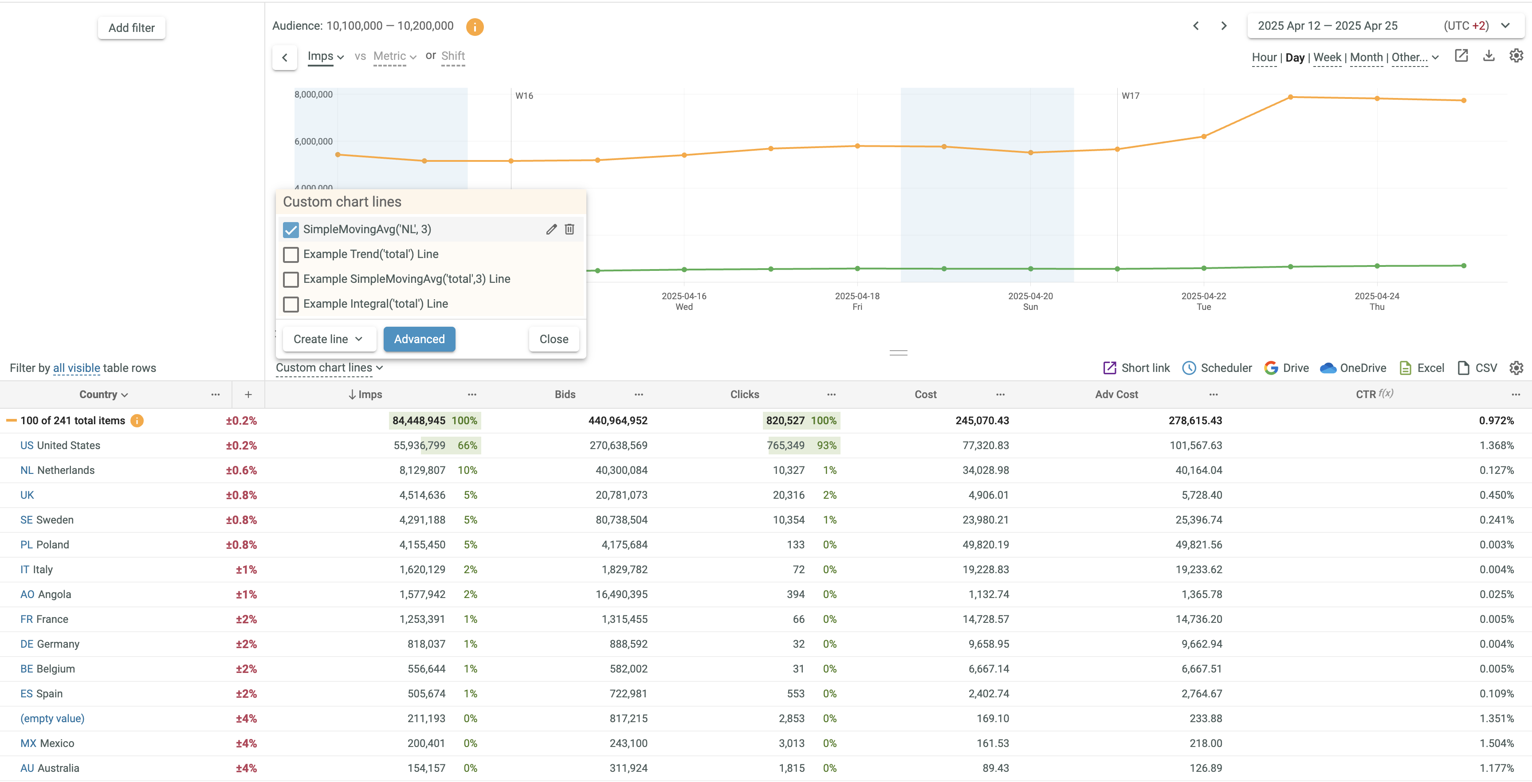Delete SimpleMovingAvg line with trash icon

(x=569, y=229)
